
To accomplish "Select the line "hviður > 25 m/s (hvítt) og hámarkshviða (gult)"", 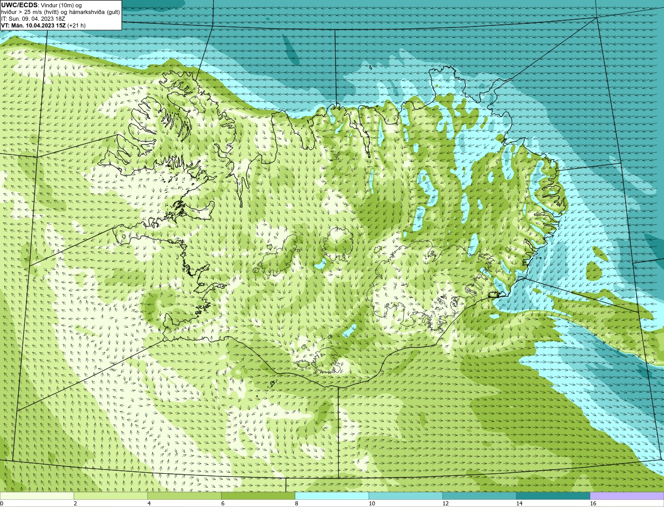I will point(60,12).
